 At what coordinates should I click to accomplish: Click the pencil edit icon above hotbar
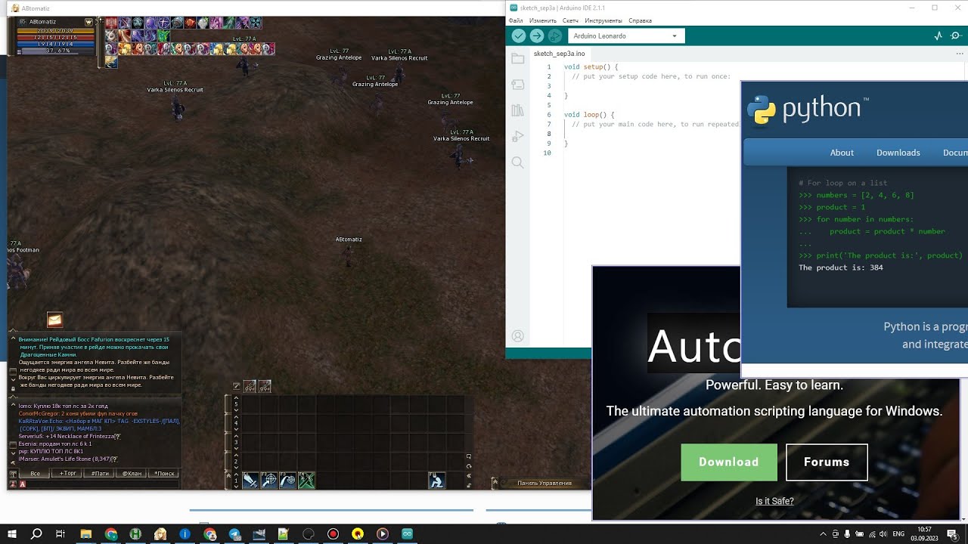[237, 386]
